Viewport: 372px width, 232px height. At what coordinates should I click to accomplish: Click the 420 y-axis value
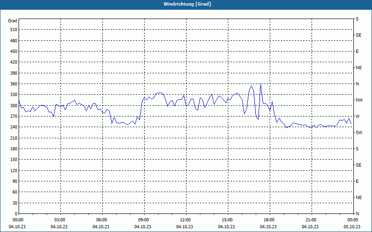[x=14, y=62]
